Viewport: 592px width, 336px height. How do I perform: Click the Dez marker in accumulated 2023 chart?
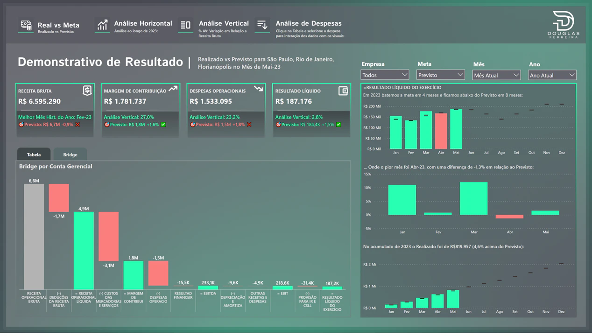[561, 264]
